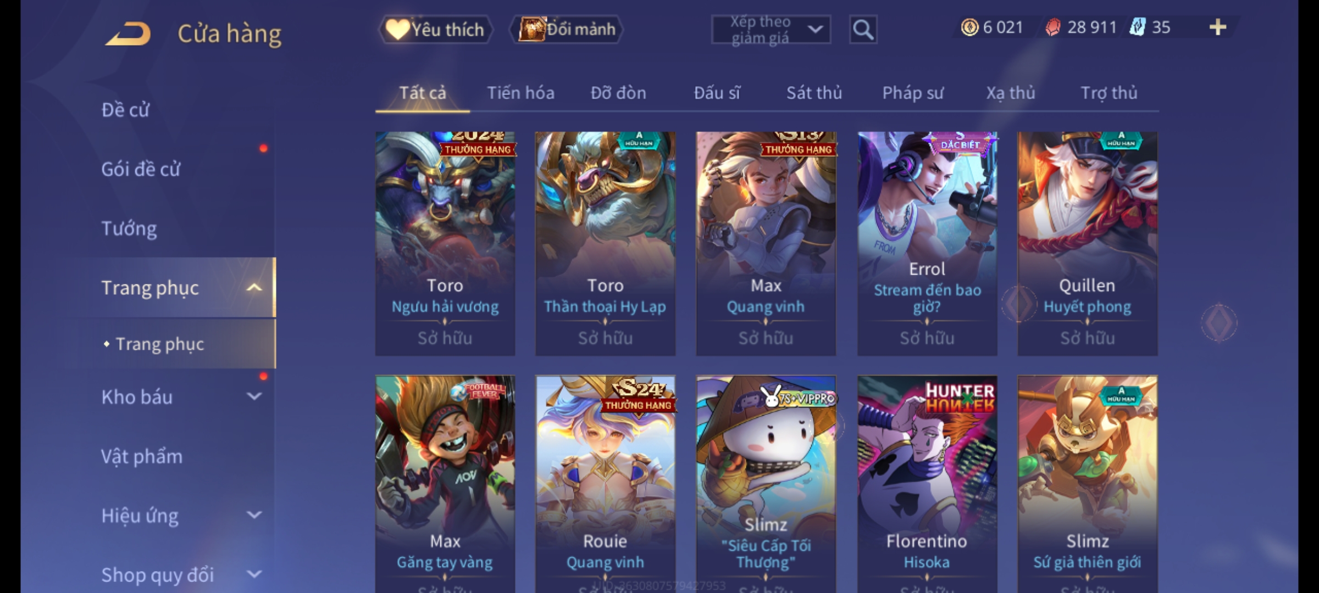This screenshot has height=593, width=1319.
Task: Tap the blue voucher balance 35
Action: coord(1150,27)
